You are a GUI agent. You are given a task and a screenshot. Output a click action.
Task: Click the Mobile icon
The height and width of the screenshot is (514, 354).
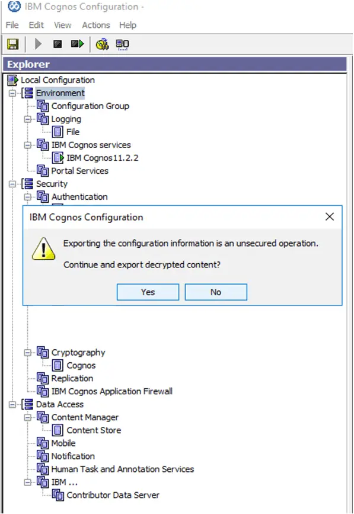tap(43, 443)
